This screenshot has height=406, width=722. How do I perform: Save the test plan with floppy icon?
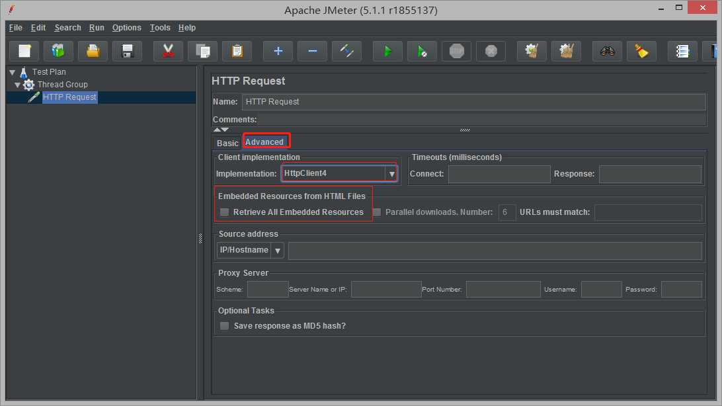tap(128, 51)
